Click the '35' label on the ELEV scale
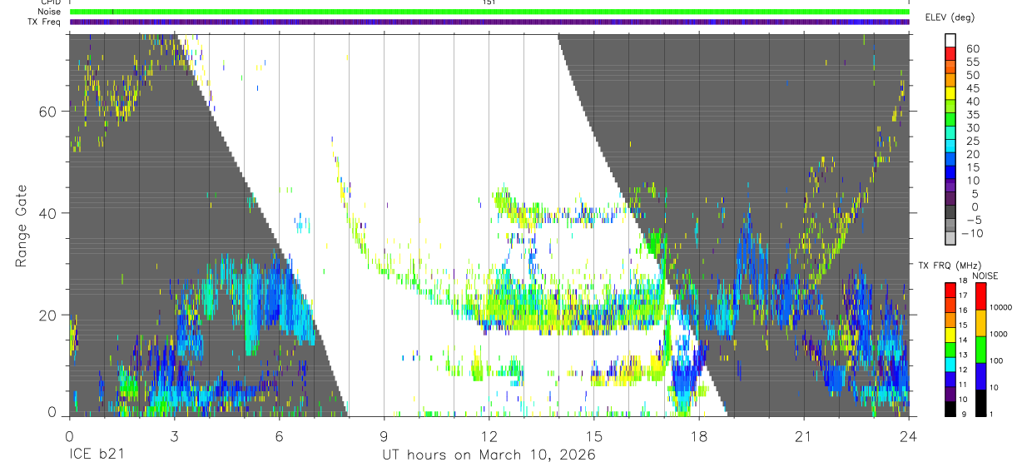1022x472 pixels. [972, 115]
